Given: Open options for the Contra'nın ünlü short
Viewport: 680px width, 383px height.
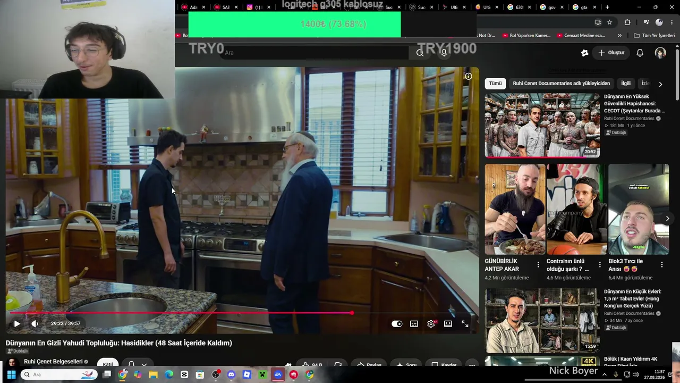Looking at the screenshot, I should [600, 264].
